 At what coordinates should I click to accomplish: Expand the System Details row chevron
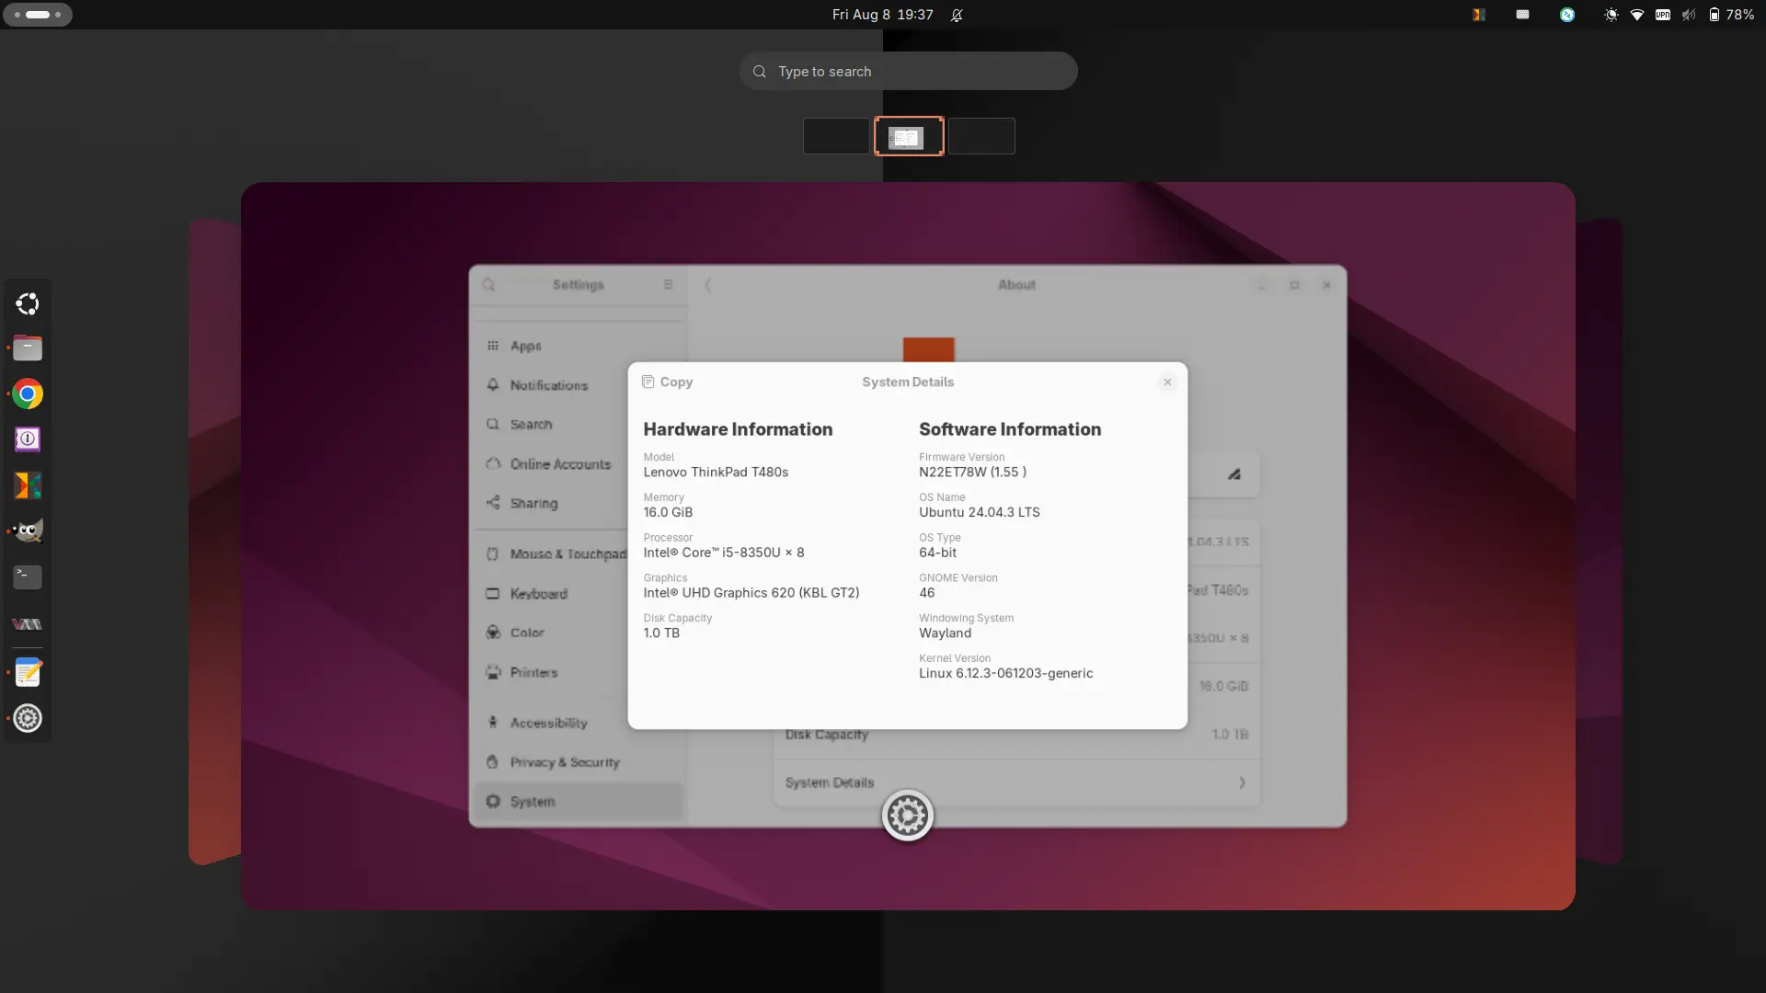pos(1242,783)
